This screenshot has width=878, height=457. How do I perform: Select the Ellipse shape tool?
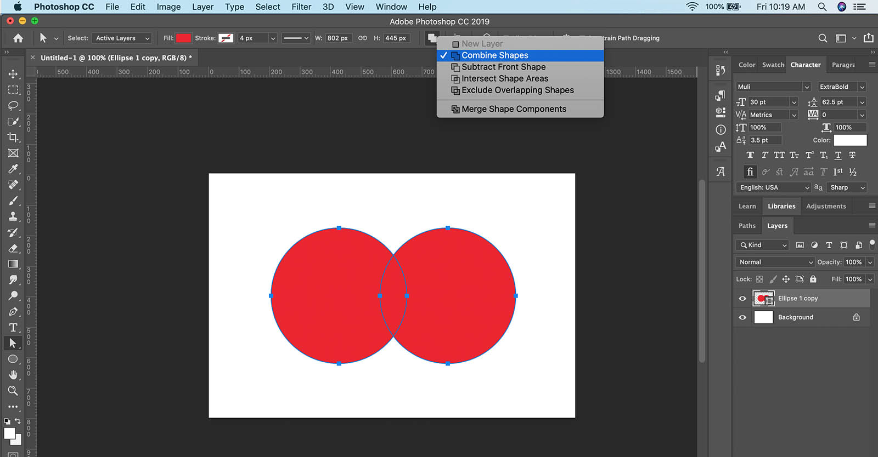pos(13,359)
